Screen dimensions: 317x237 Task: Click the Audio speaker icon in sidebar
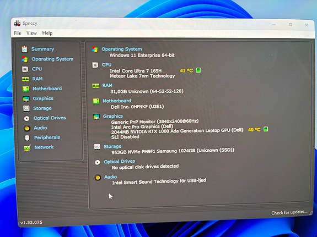(x=27, y=128)
